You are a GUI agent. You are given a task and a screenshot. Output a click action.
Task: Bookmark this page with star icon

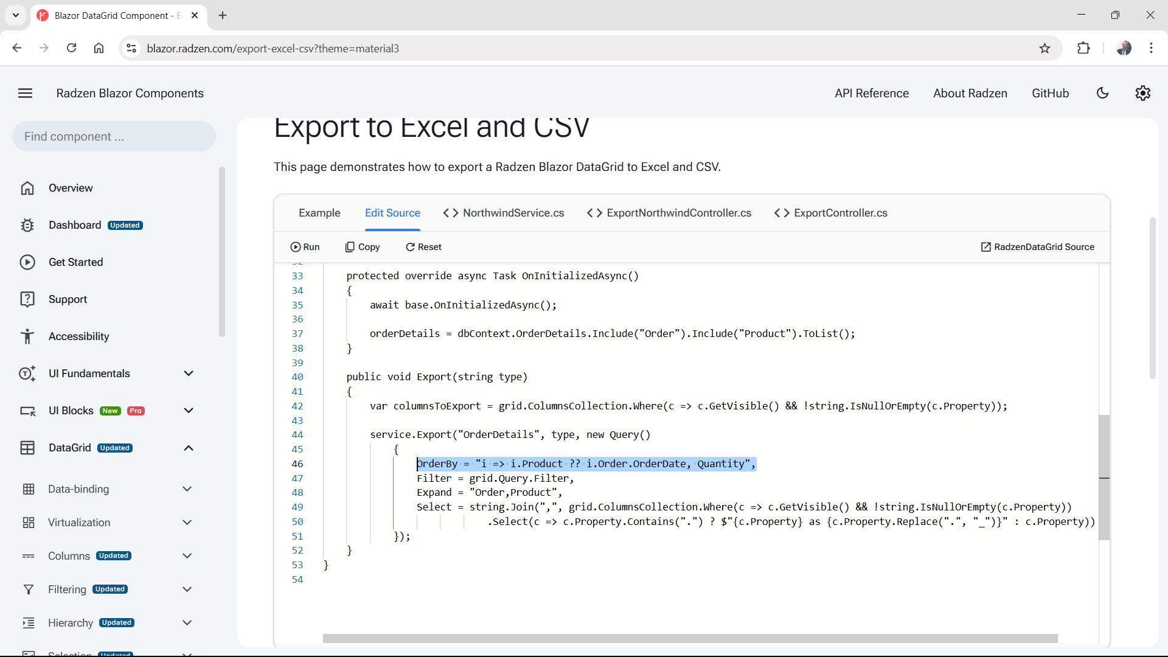click(x=1045, y=48)
